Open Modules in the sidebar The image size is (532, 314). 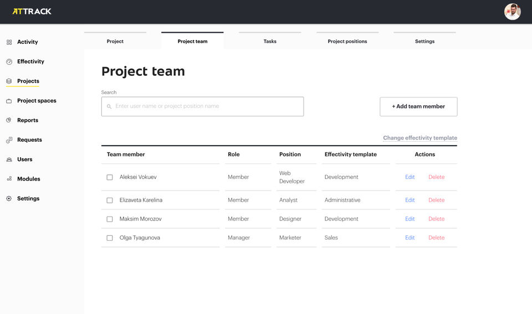coord(28,179)
